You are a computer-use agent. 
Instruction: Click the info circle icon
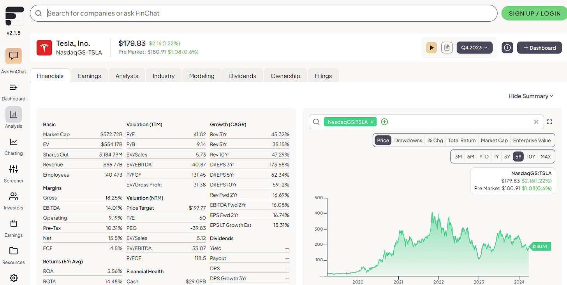pos(507,48)
